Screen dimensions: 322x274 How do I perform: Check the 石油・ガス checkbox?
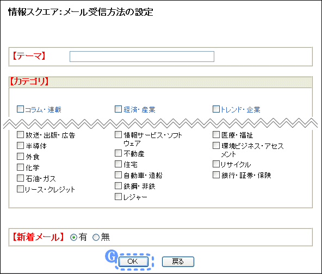pyautogui.click(x=20, y=178)
